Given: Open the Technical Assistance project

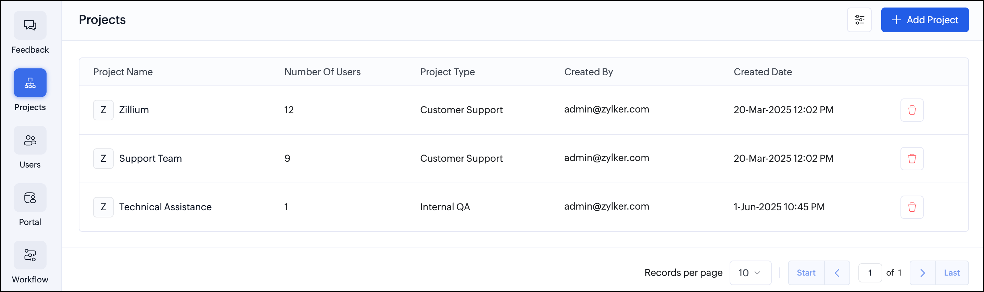Looking at the screenshot, I should pos(165,207).
